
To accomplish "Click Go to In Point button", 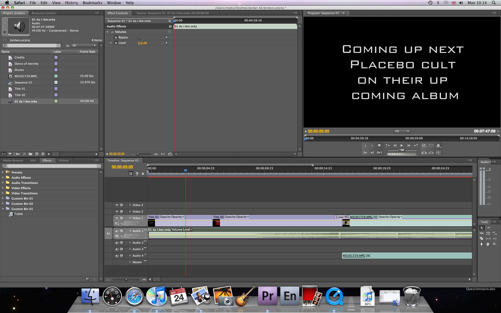I will [x=365, y=152].
